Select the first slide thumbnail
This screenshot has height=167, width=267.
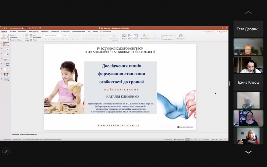[6, 44]
